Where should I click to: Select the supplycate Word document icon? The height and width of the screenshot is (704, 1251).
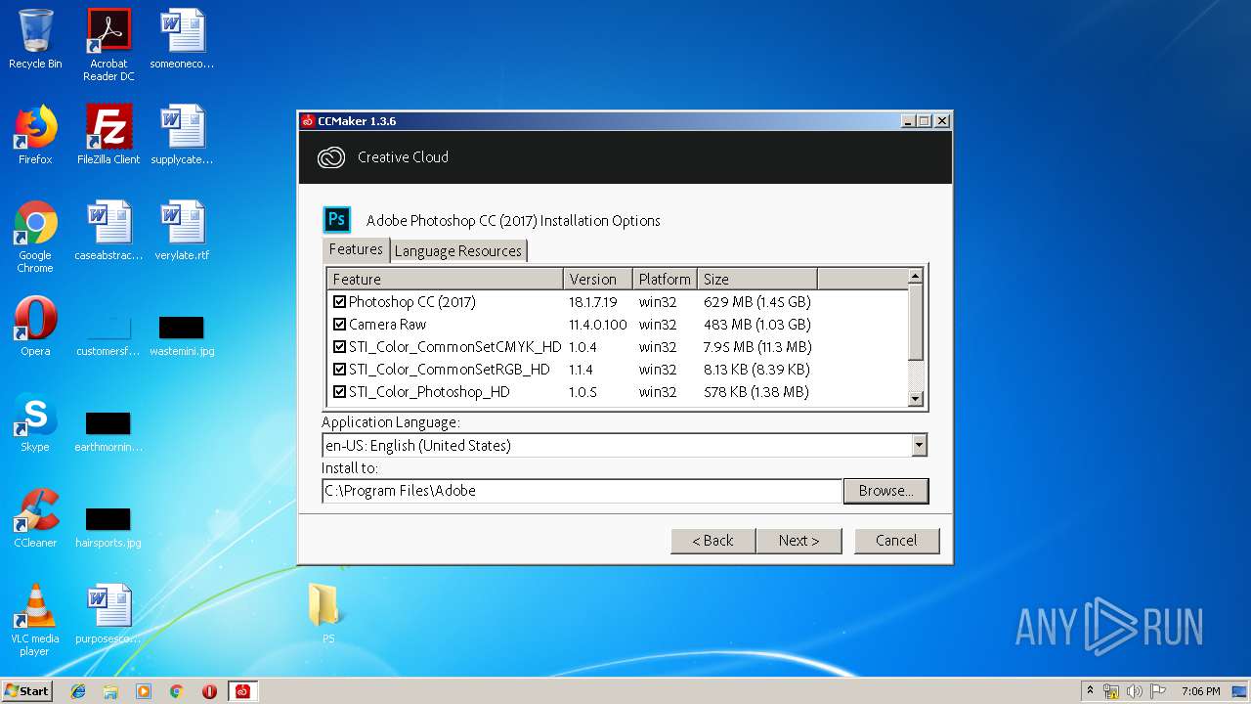pyautogui.click(x=182, y=135)
